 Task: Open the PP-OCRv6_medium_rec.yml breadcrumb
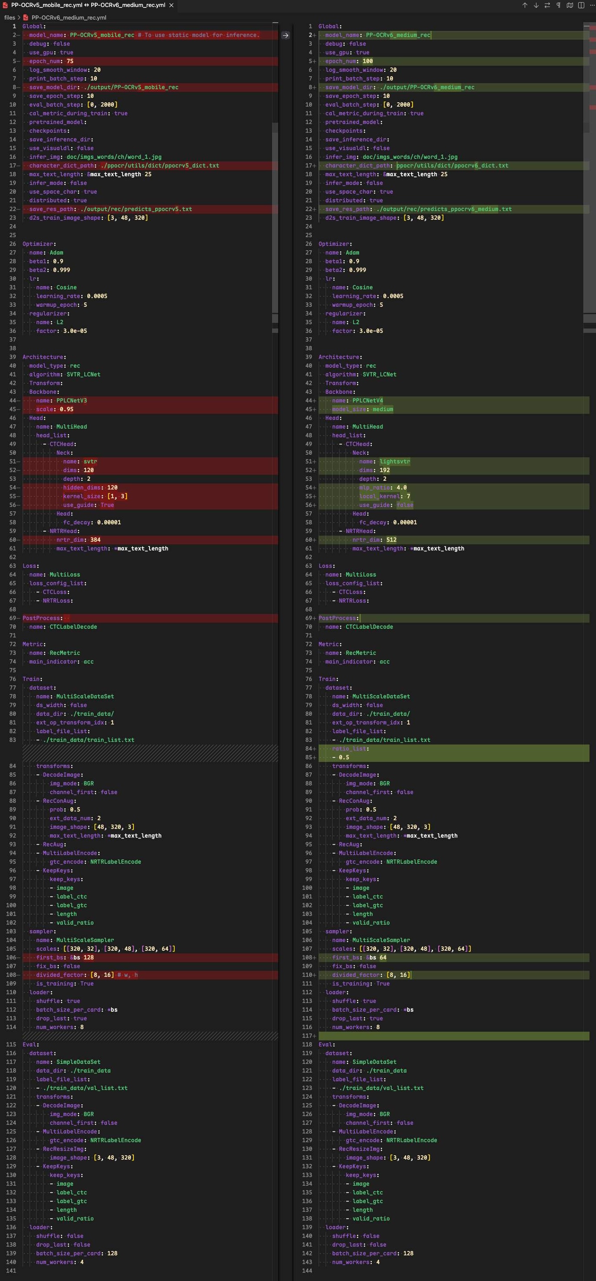(x=69, y=17)
